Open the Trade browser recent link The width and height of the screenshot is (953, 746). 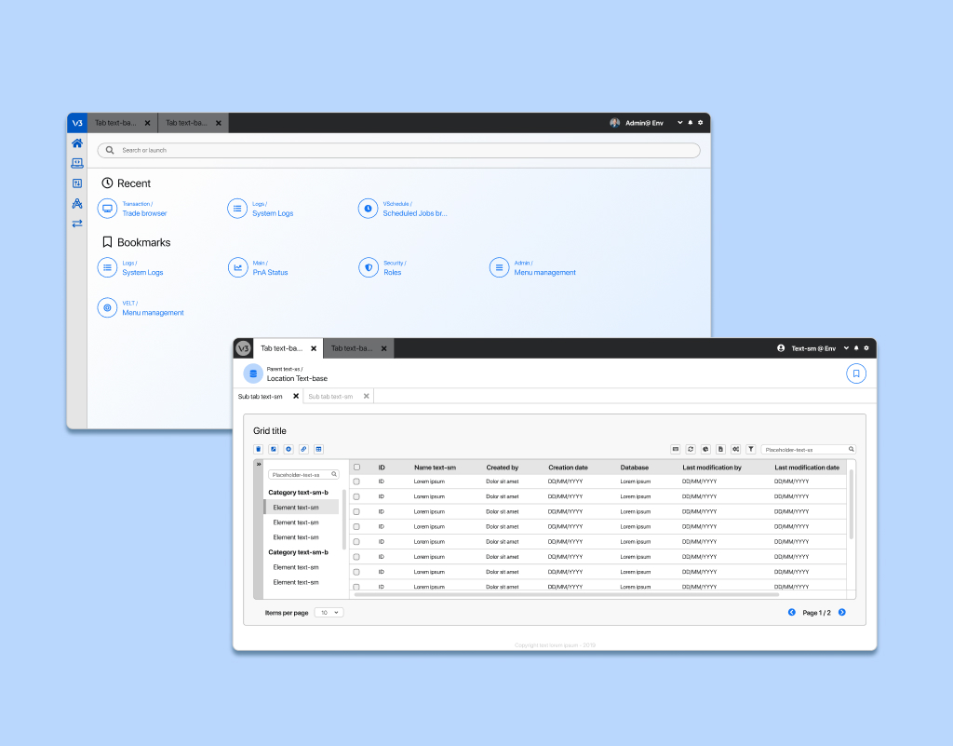(x=144, y=213)
